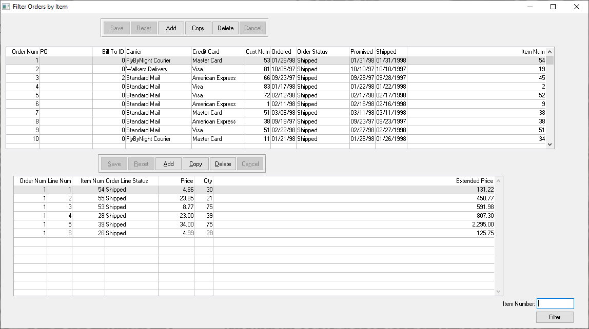Click price 8.77 in order lines
Image resolution: width=589 pixels, height=329 pixels.
point(176,207)
